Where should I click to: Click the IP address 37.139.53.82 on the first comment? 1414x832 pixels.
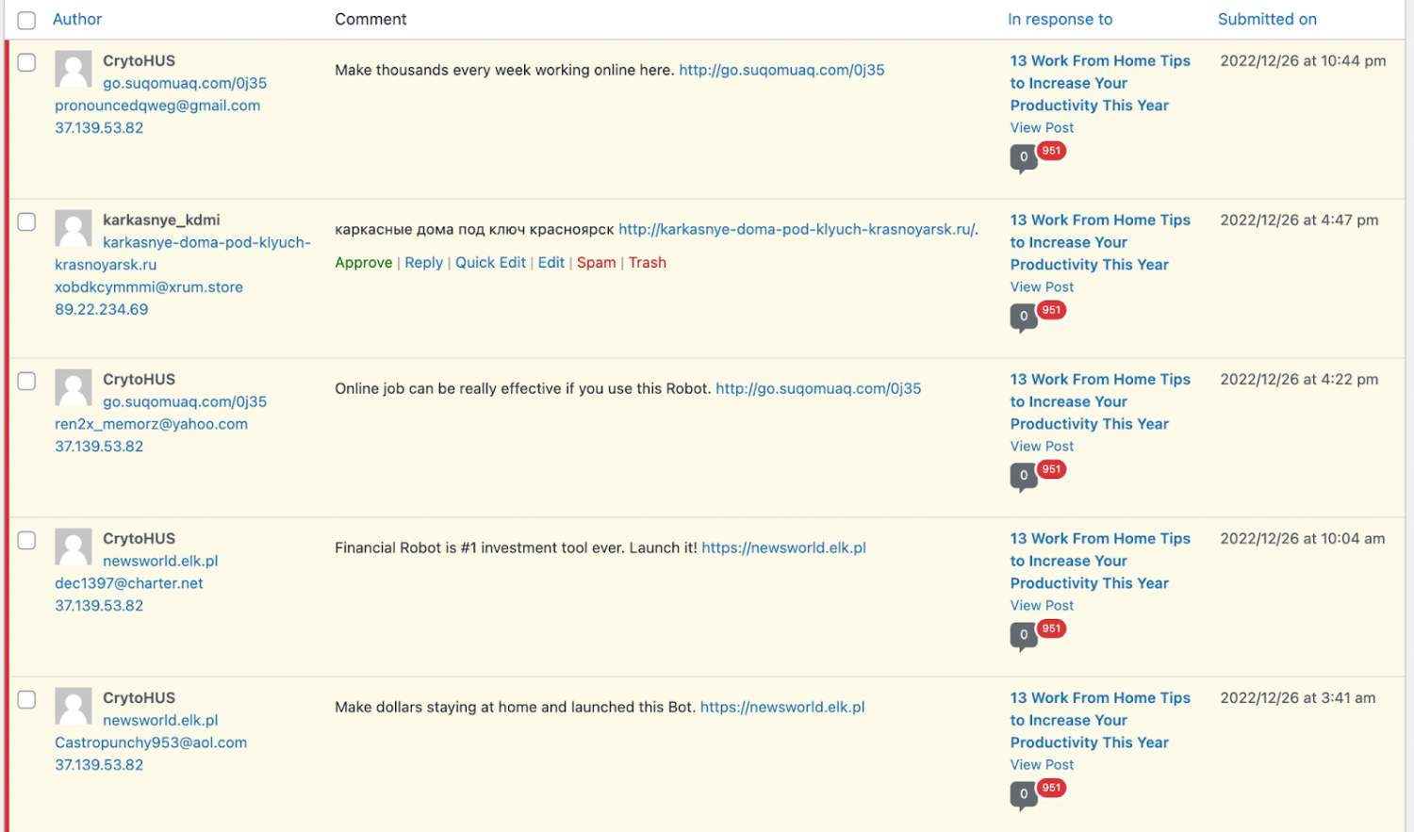click(99, 127)
